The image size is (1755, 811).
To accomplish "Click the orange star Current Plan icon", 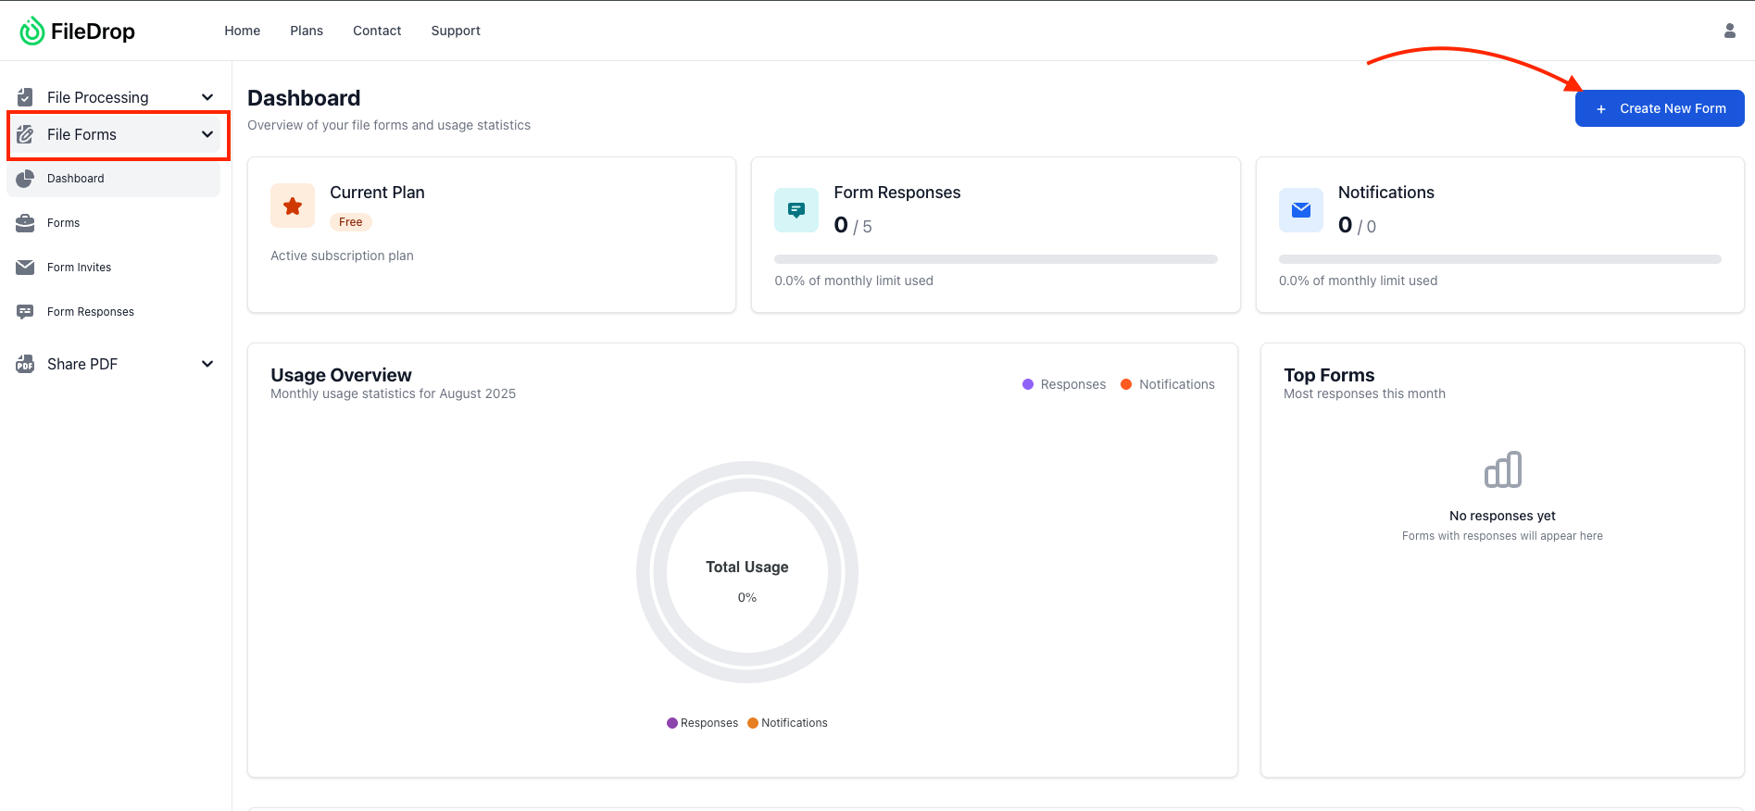I will [x=293, y=206].
